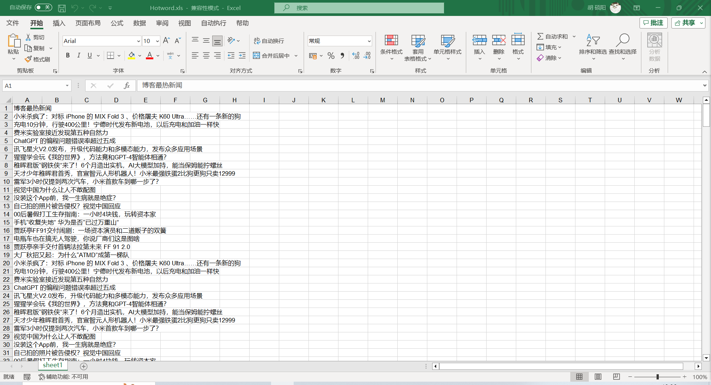
Task: Click the Cell Styles icon
Action: pyautogui.click(x=448, y=40)
